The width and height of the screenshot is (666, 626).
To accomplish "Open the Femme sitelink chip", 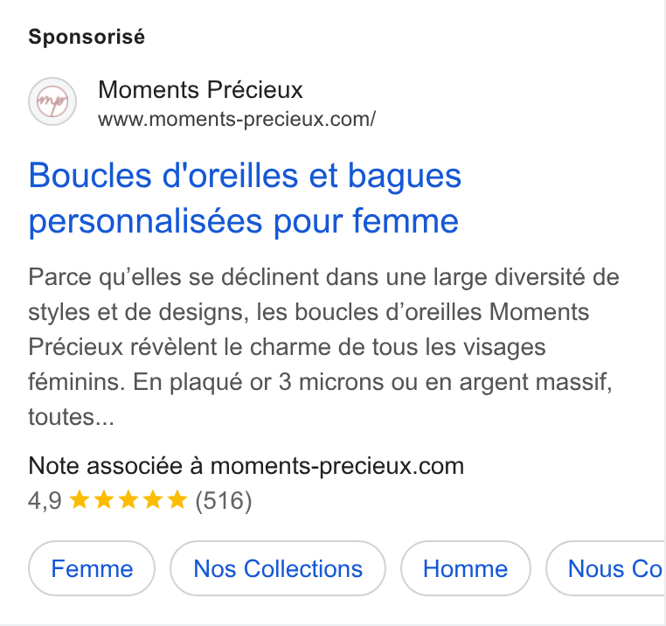I will 92,568.
